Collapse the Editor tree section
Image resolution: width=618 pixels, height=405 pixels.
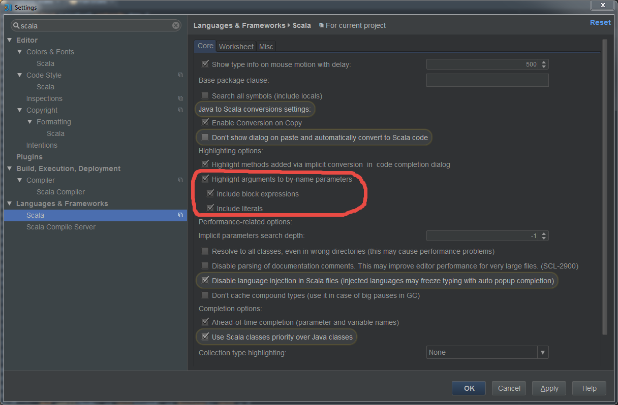[x=10, y=40]
